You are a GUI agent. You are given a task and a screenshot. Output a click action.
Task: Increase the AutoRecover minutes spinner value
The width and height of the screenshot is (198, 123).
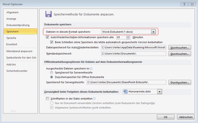[128, 36]
